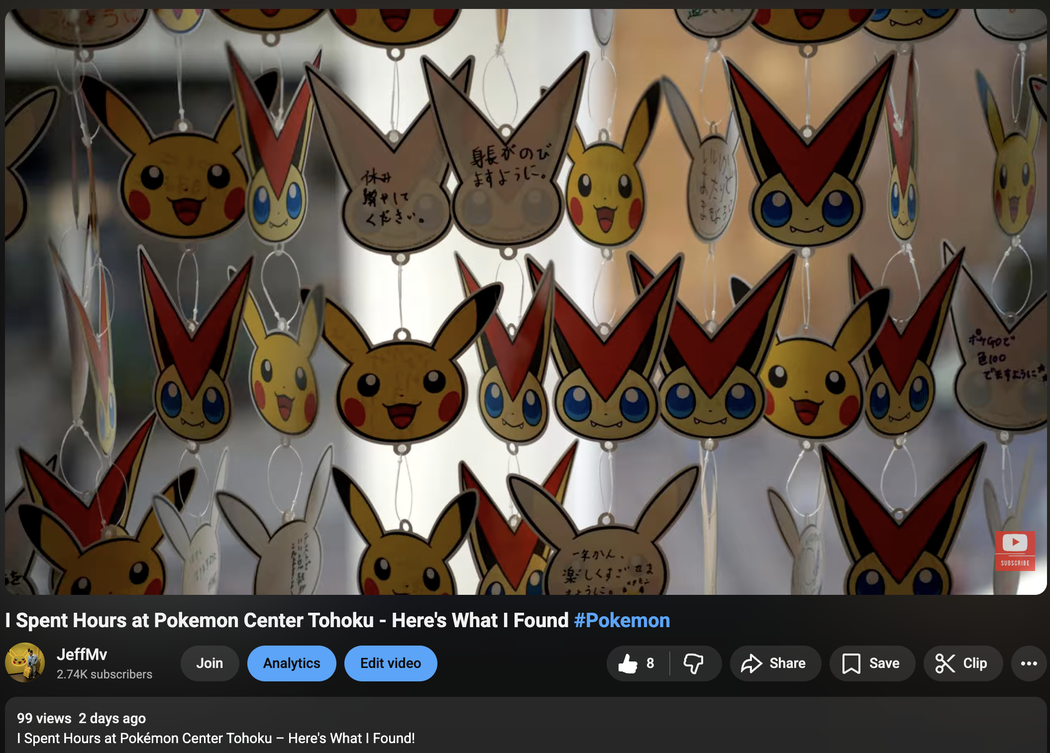The width and height of the screenshot is (1050, 753).
Task: Go to the JeffMv channel name
Action: (82, 655)
